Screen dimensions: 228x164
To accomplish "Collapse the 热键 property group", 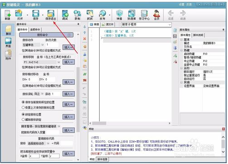I will (x=182, y=50).
